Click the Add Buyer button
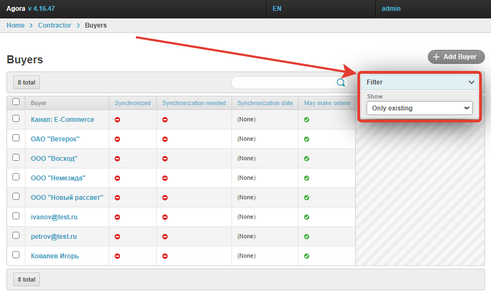Screen dimensions: 491x300 coord(456,57)
